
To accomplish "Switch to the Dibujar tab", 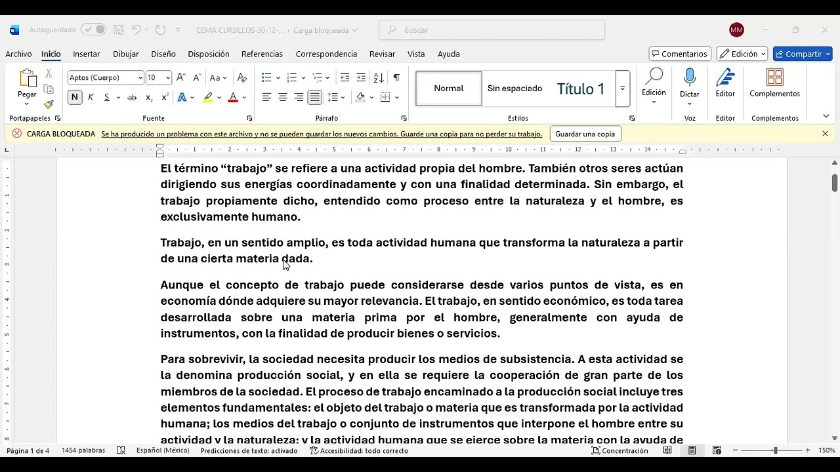I will [126, 54].
